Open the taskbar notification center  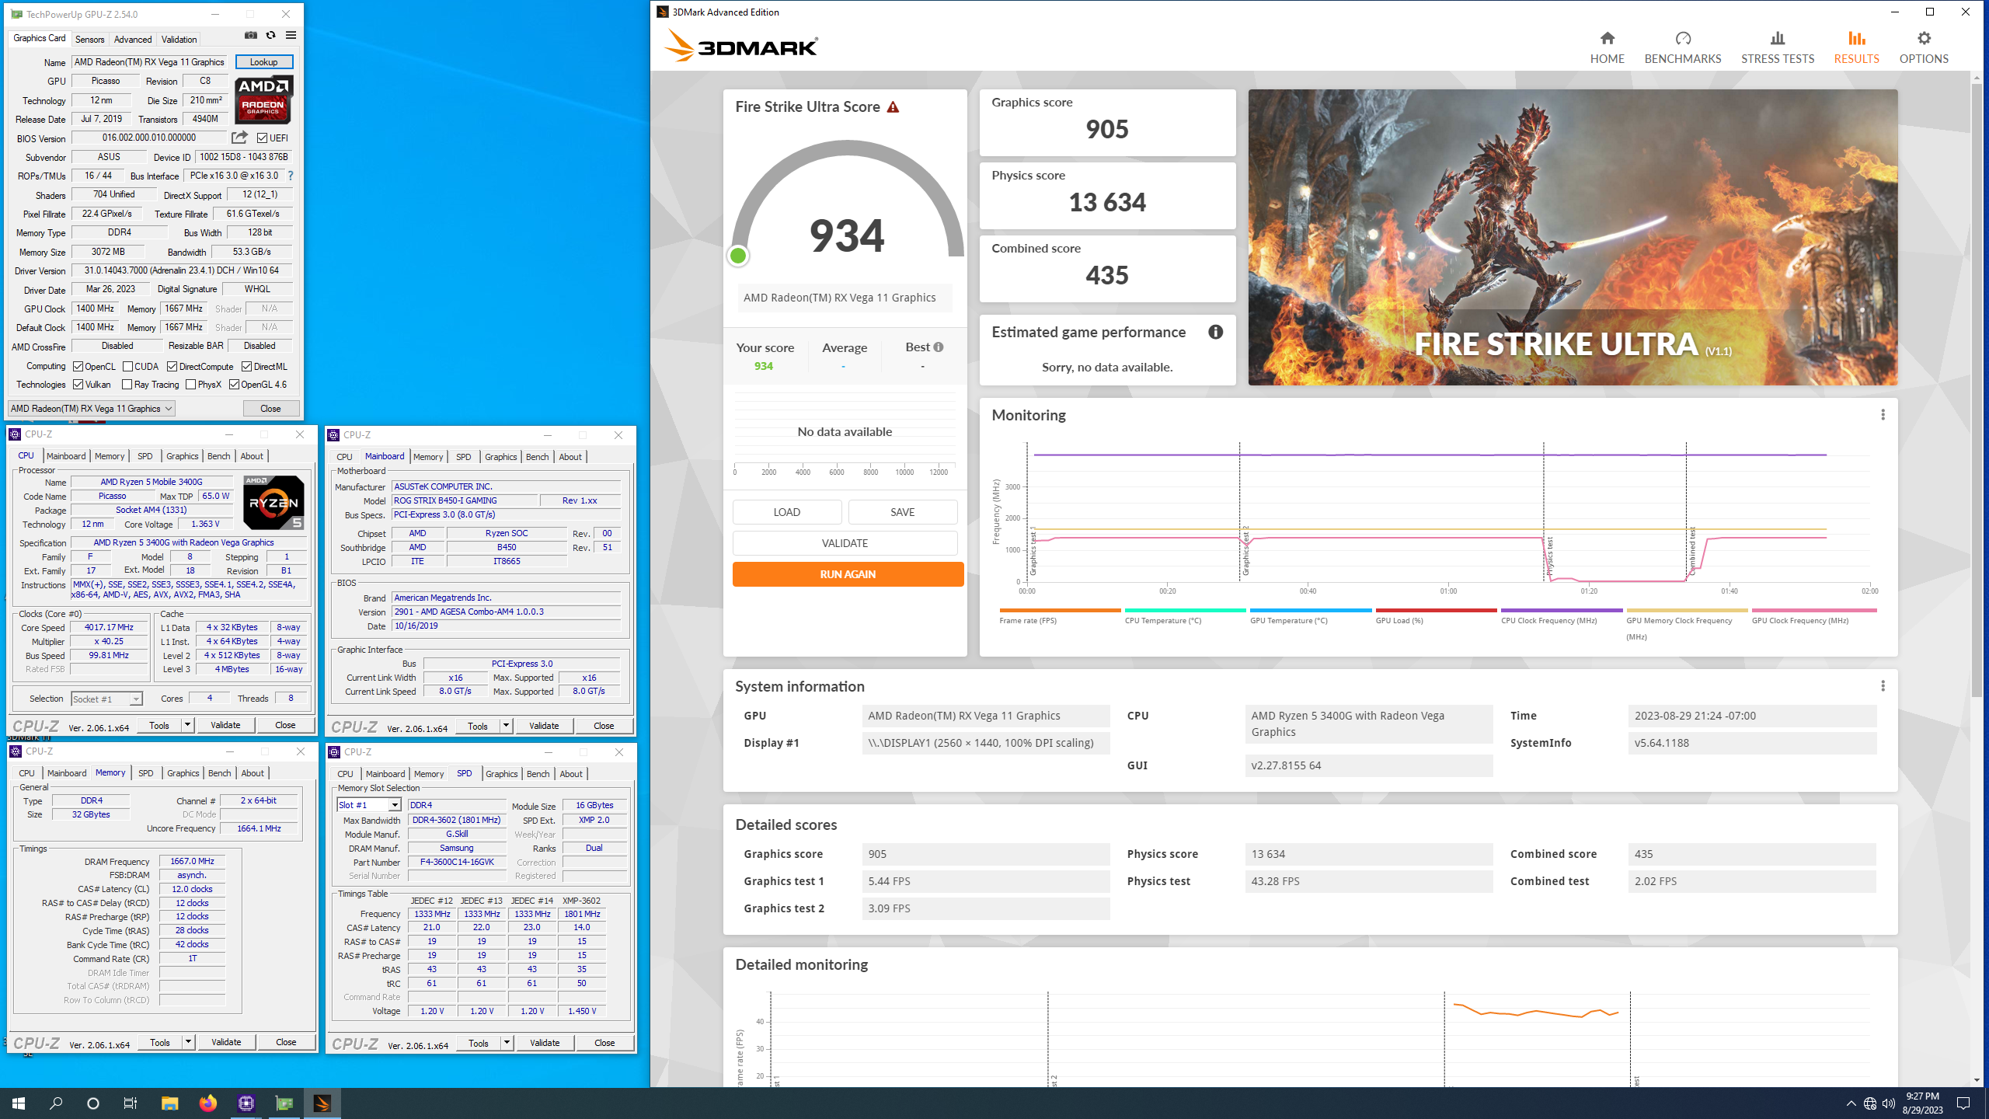(1963, 1103)
